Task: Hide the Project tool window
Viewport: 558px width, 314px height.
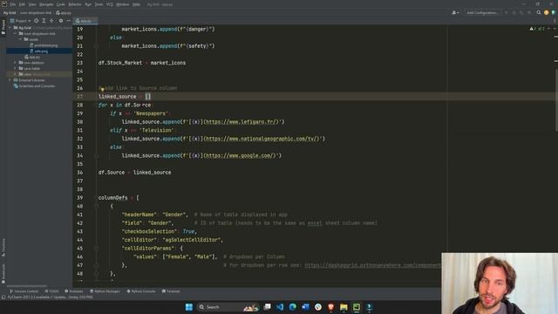Action: (x=68, y=21)
